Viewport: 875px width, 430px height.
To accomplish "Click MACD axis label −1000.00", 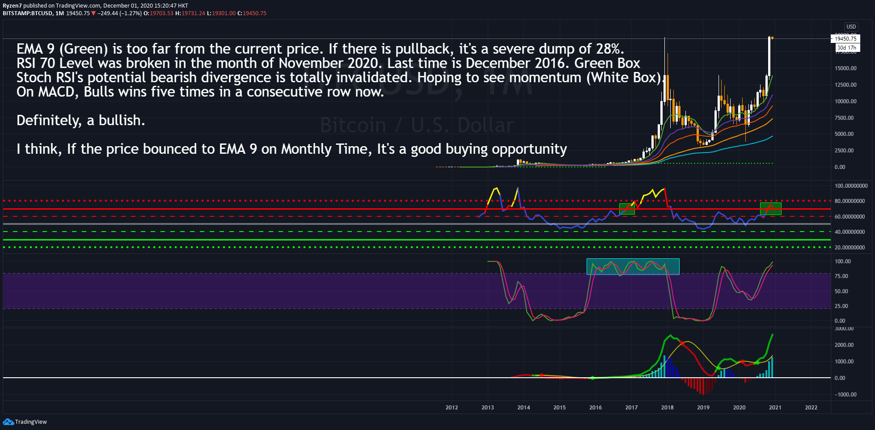I will tap(845, 395).
